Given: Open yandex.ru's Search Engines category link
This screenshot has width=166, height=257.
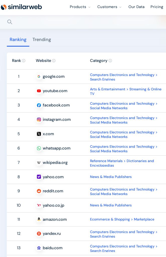Looking at the screenshot, I should click(x=102, y=237).
